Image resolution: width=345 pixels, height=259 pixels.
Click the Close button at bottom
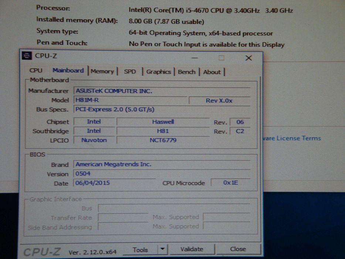pyautogui.click(x=238, y=249)
